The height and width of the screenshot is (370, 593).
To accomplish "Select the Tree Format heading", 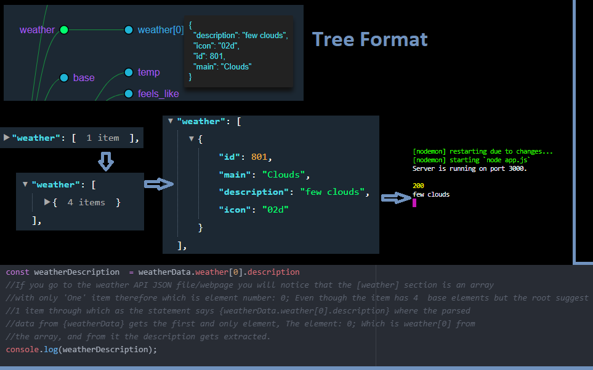I will point(369,39).
